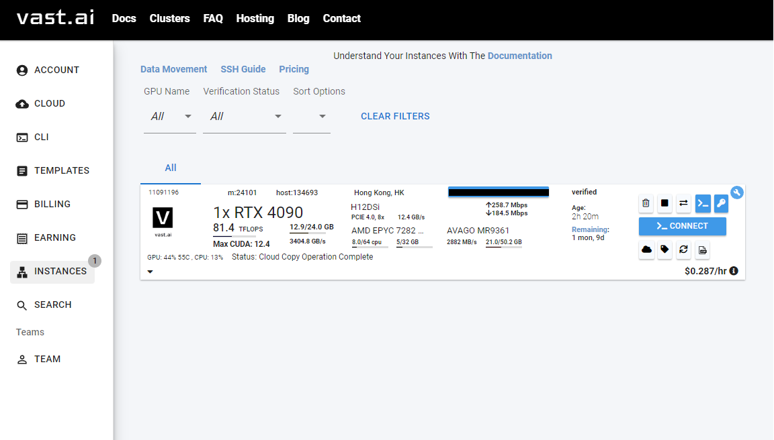Click the info icon next to $0.287/hr
The width and height of the screenshot is (774, 440).
pyautogui.click(x=734, y=271)
